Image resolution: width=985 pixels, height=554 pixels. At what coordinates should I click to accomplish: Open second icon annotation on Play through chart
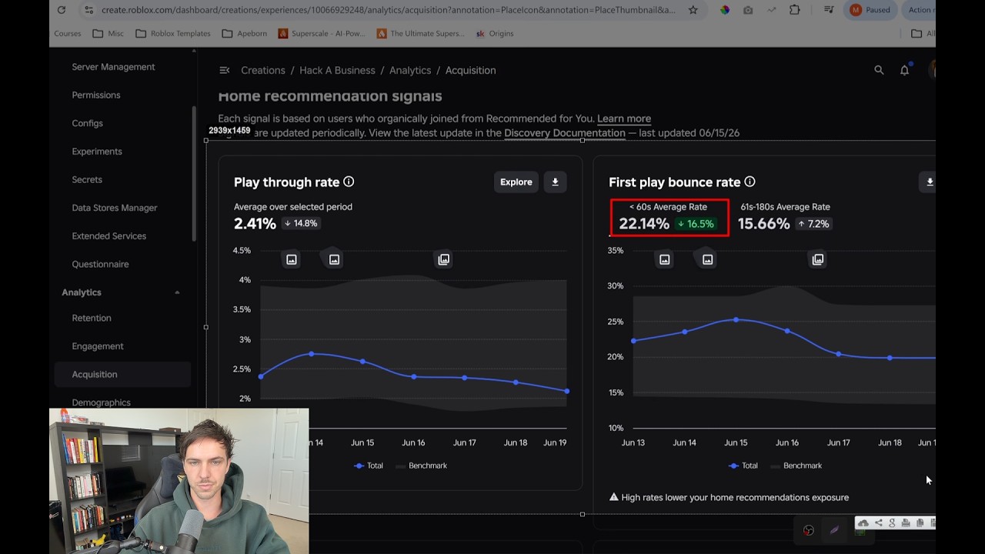(334, 259)
